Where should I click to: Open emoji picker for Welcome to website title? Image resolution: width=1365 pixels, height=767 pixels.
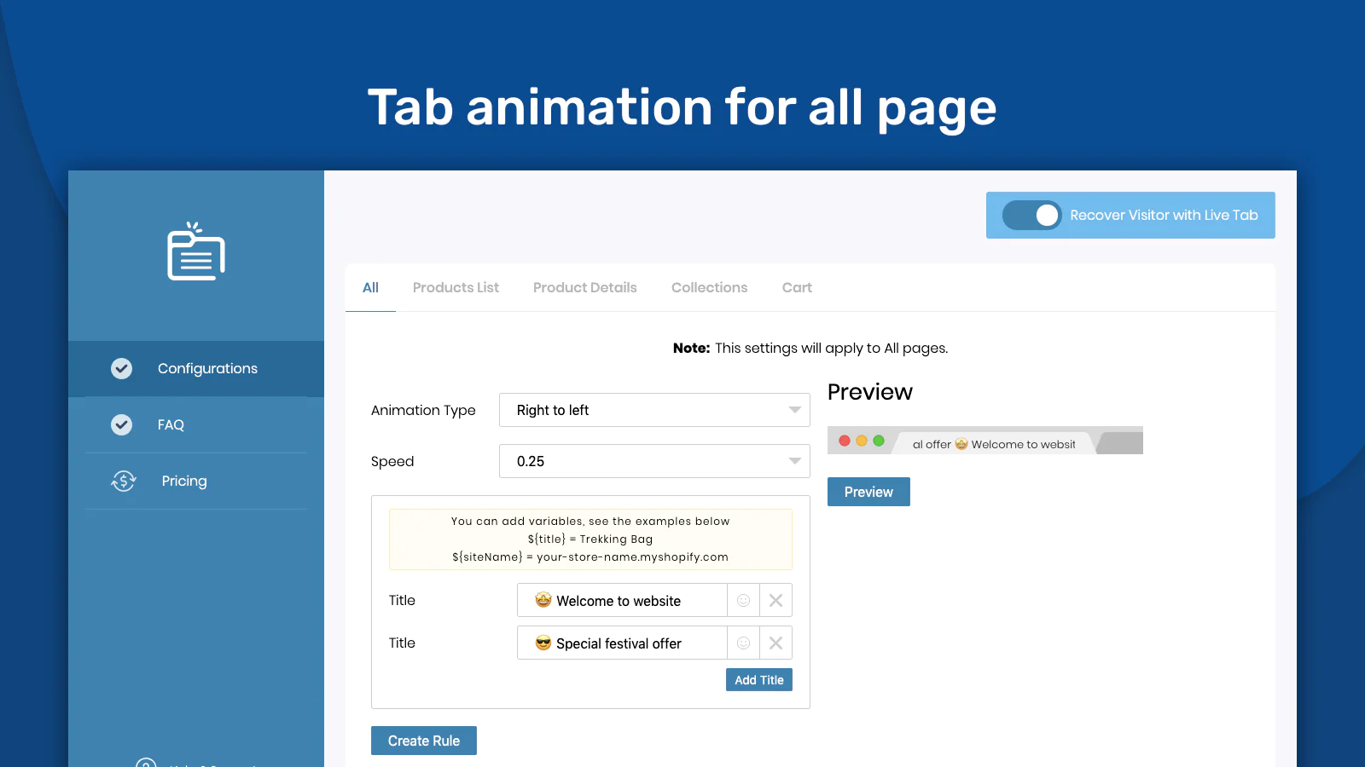(743, 600)
